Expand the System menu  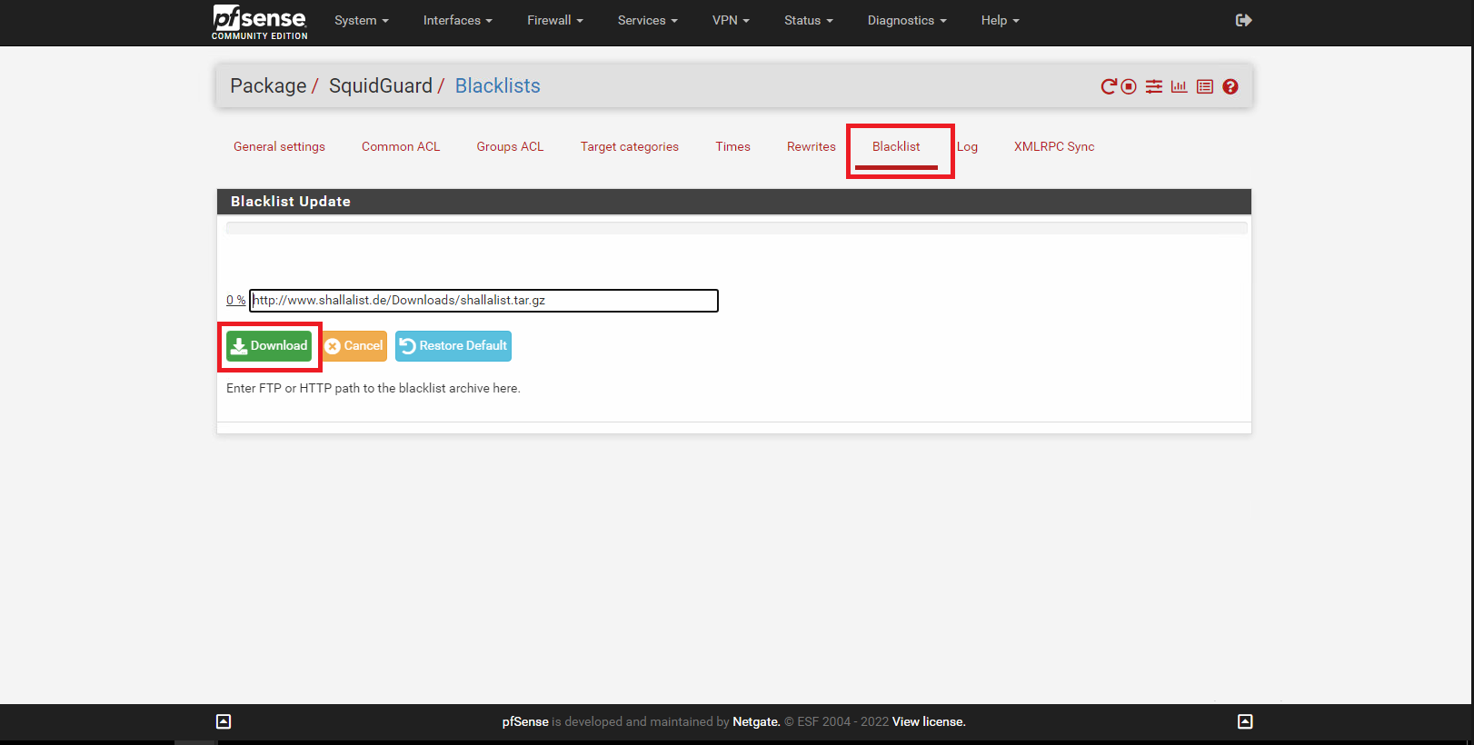pos(362,20)
